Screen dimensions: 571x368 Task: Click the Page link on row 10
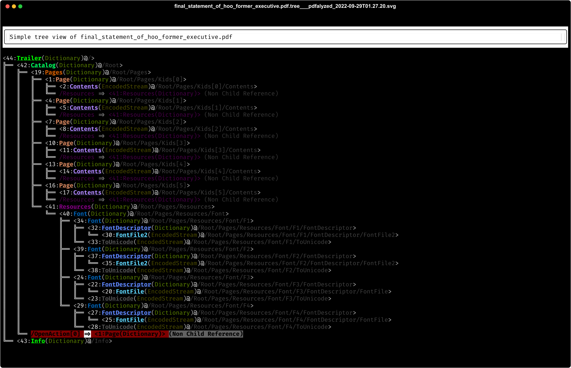[x=66, y=143]
